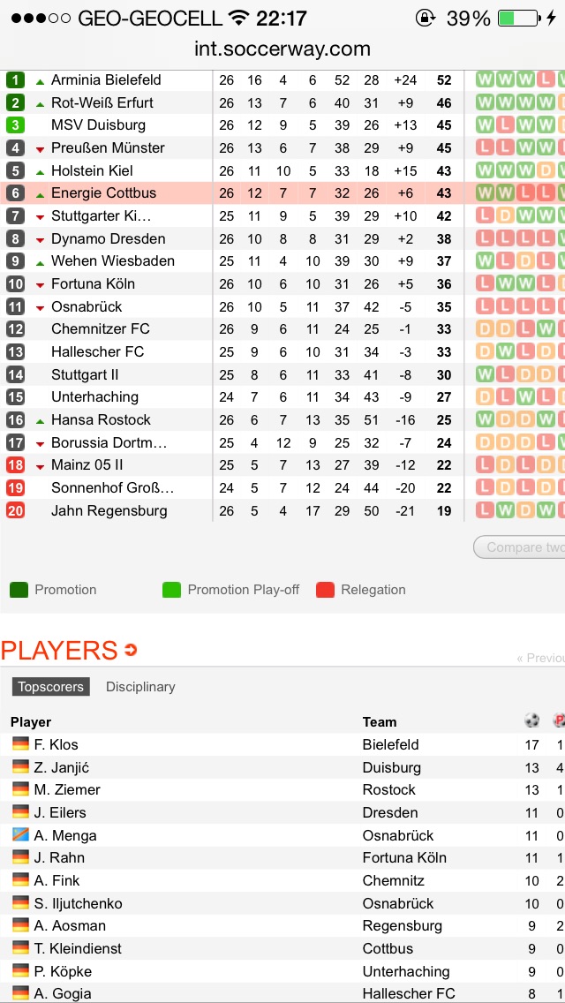565x1003 pixels.
Task: Switch to the Disciplinary tab
Action: pyautogui.click(x=140, y=687)
